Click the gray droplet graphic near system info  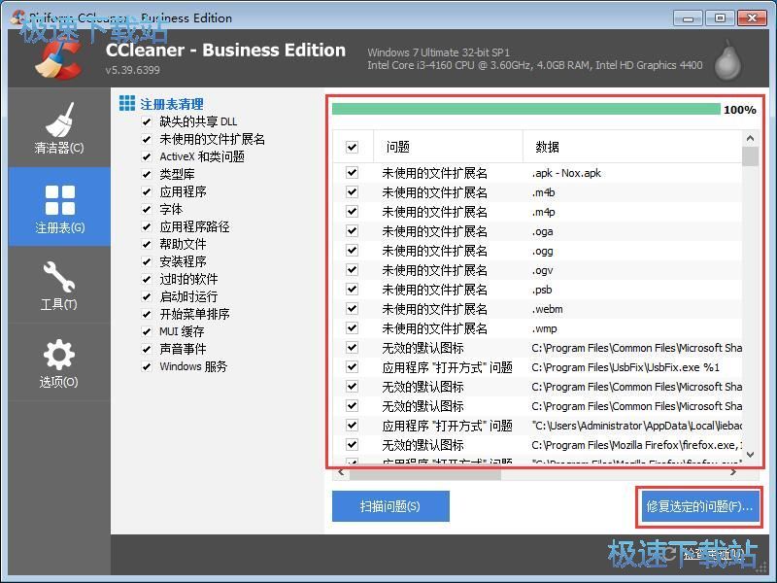click(x=728, y=60)
